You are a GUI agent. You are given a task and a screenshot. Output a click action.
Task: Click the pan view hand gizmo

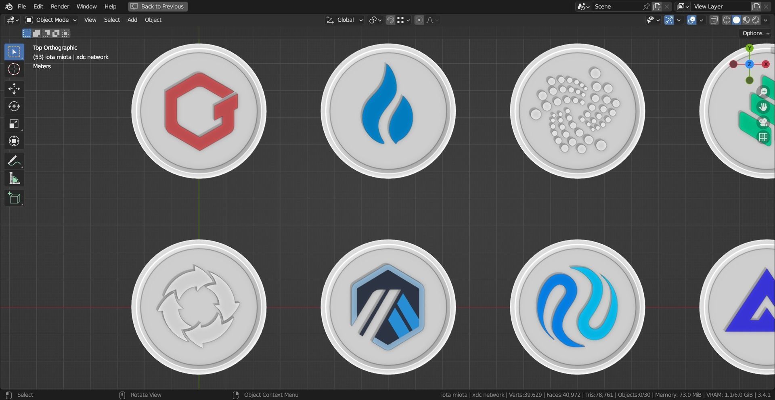(x=763, y=107)
